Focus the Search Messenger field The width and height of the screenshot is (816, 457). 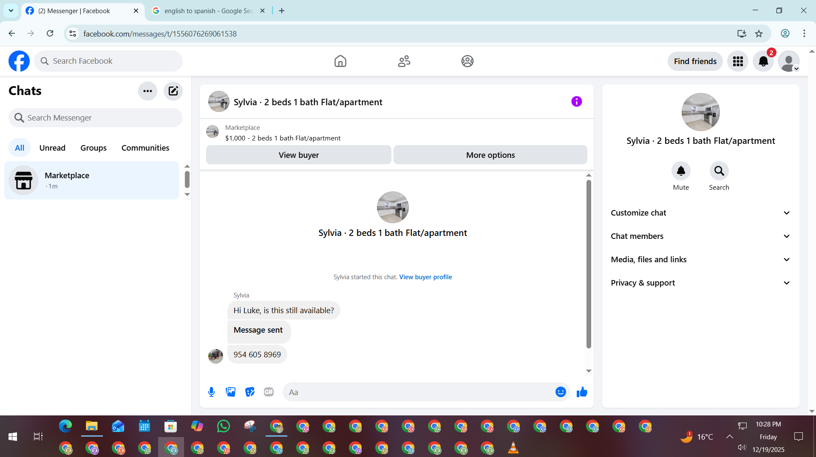[x=96, y=118]
